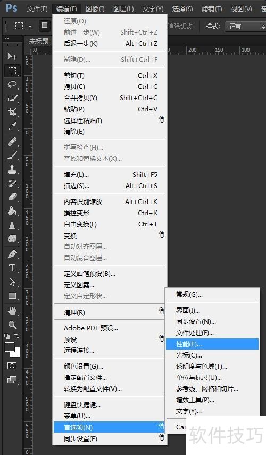Open the 图像(I) menu
266x455 pixels.
[95, 9]
